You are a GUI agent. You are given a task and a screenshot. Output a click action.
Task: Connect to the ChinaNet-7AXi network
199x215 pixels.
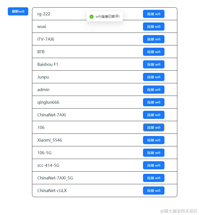tap(154, 115)
